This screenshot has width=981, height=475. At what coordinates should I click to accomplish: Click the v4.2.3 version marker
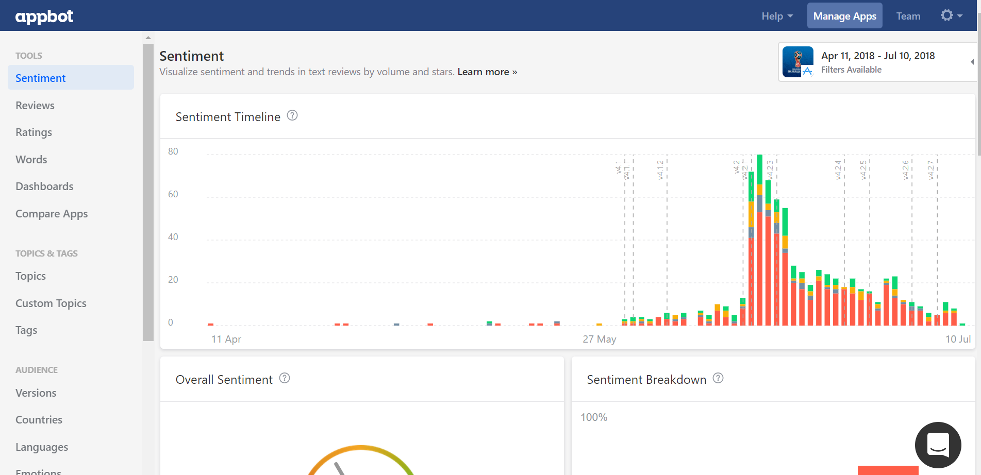pos(770,169)
